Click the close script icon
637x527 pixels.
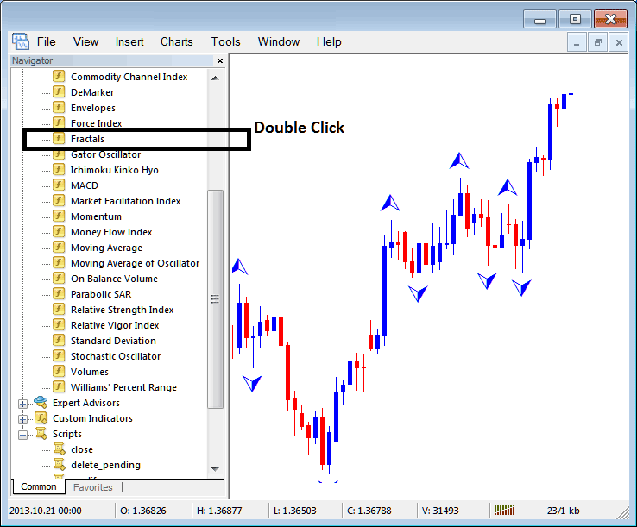tap(60, 449)
